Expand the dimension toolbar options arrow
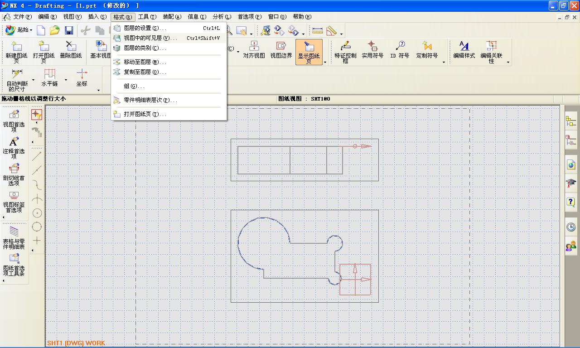 [x=98, y=90]
